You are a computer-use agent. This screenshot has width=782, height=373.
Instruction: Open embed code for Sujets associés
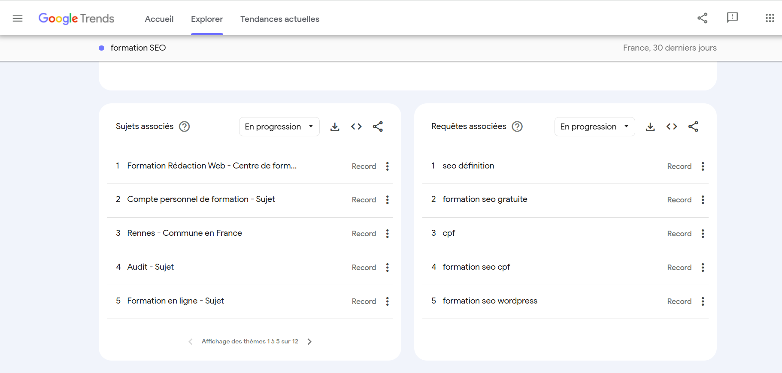356,126
